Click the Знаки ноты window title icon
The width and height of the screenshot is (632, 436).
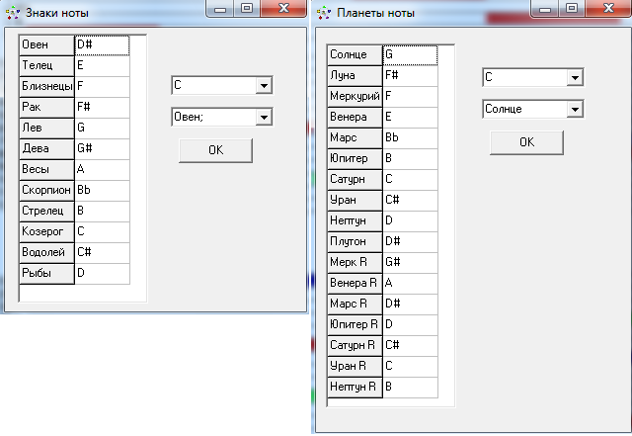tap(11, 14)
